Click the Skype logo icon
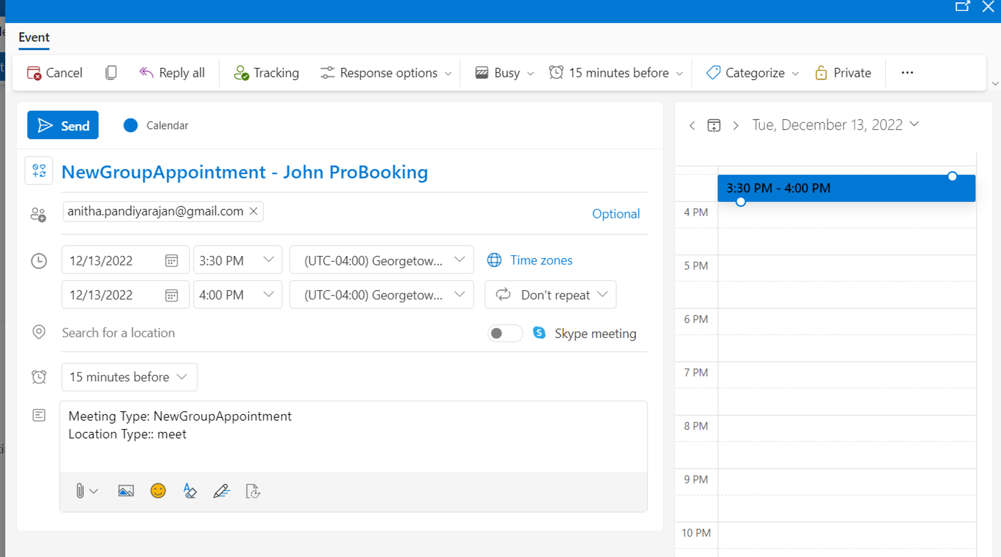Image resolution: width=1001 pixels, height=557 pixels. coord(539,333)
